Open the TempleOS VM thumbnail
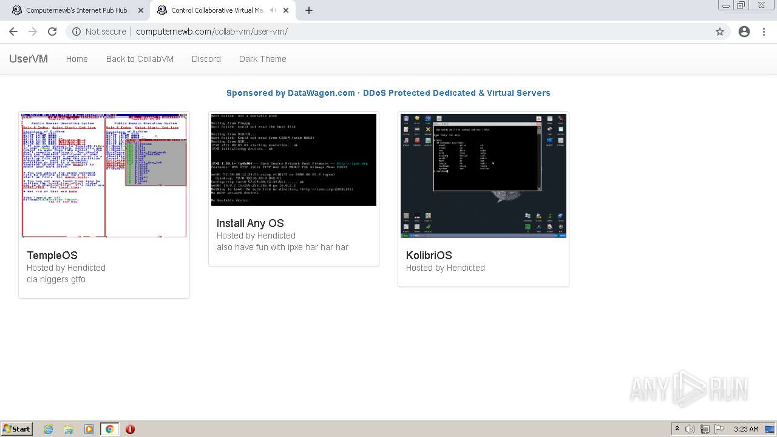 104,175
